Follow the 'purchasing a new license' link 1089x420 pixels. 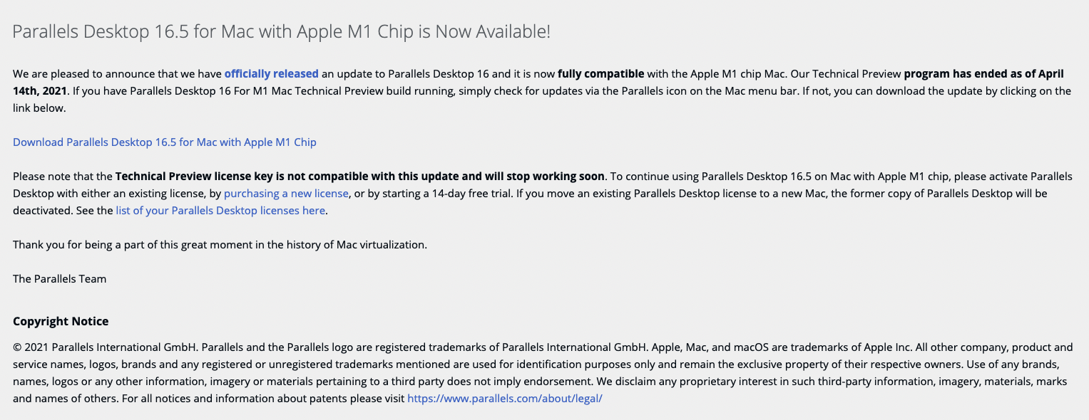[x=286, y=193]
